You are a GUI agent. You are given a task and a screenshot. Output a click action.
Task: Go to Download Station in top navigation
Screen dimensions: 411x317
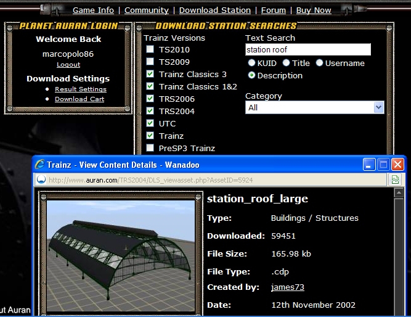[x=215, y=10]
